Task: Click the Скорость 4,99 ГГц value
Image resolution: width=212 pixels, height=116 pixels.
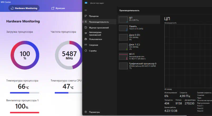Action: [185, 96]
